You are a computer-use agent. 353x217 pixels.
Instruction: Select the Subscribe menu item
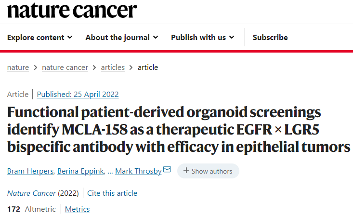tap(270, 38)
